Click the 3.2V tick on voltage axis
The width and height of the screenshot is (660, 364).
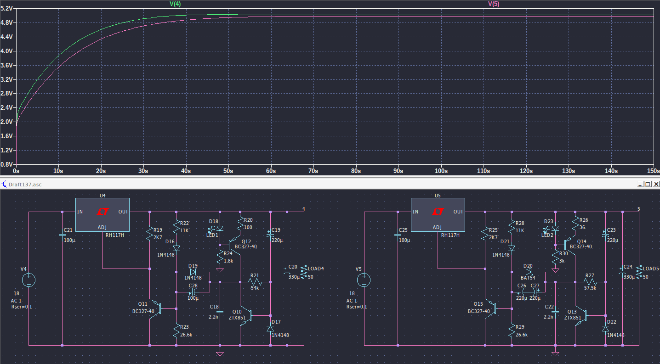7,79
